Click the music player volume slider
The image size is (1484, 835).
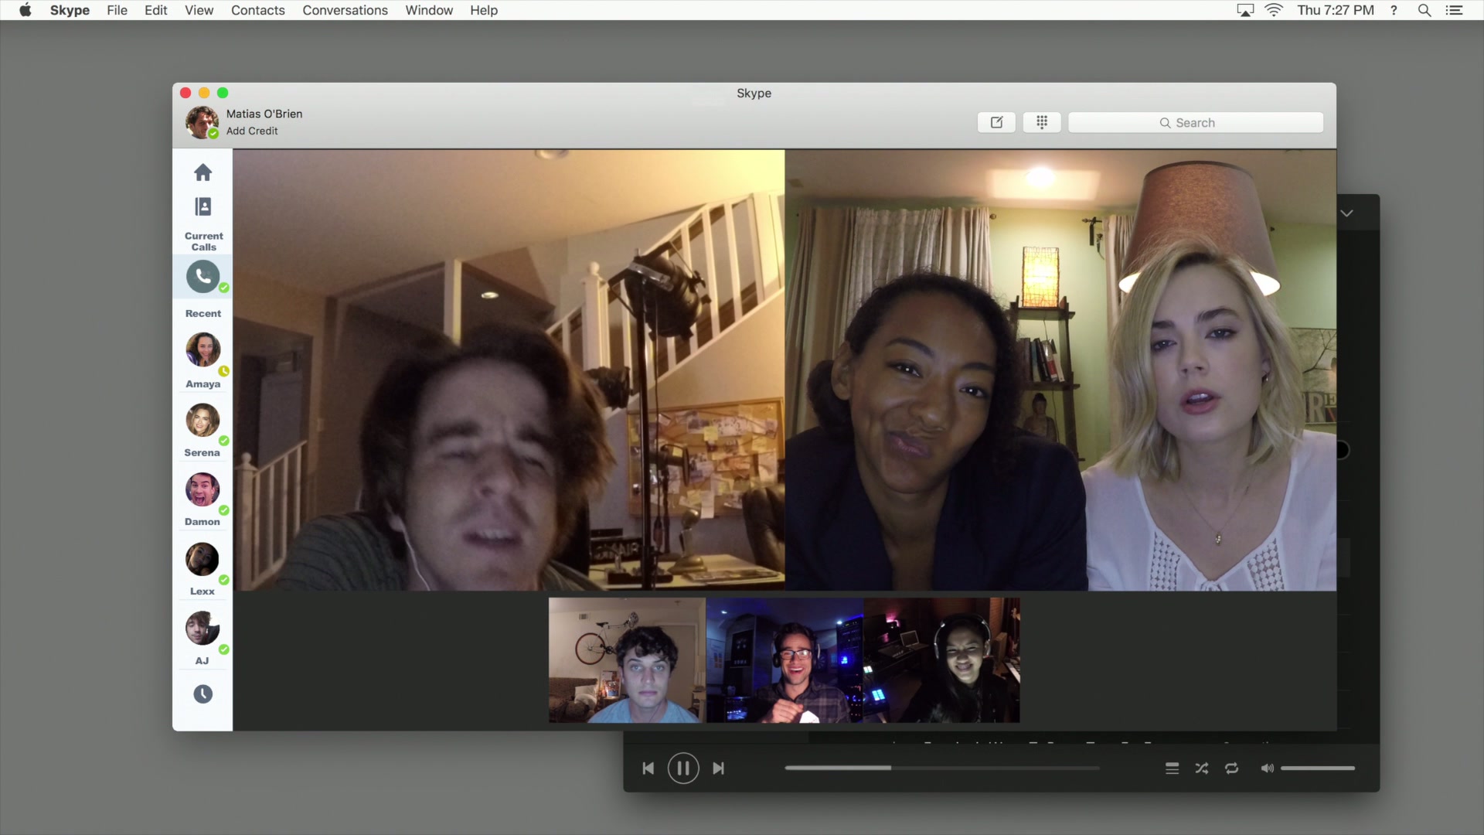(1317, 769)
